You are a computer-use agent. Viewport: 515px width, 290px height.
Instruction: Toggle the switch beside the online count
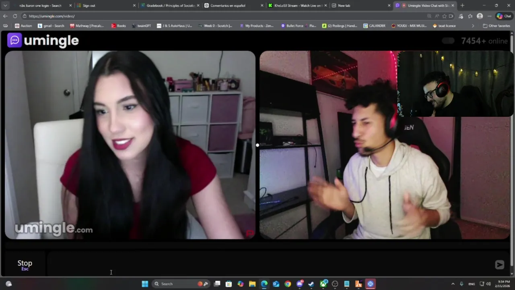click(x=448, y=41)
